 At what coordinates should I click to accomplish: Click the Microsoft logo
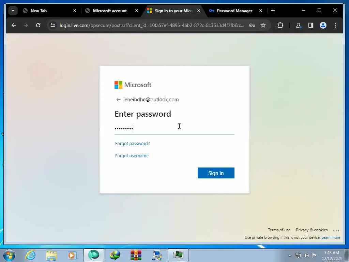[x=133, y=85]
